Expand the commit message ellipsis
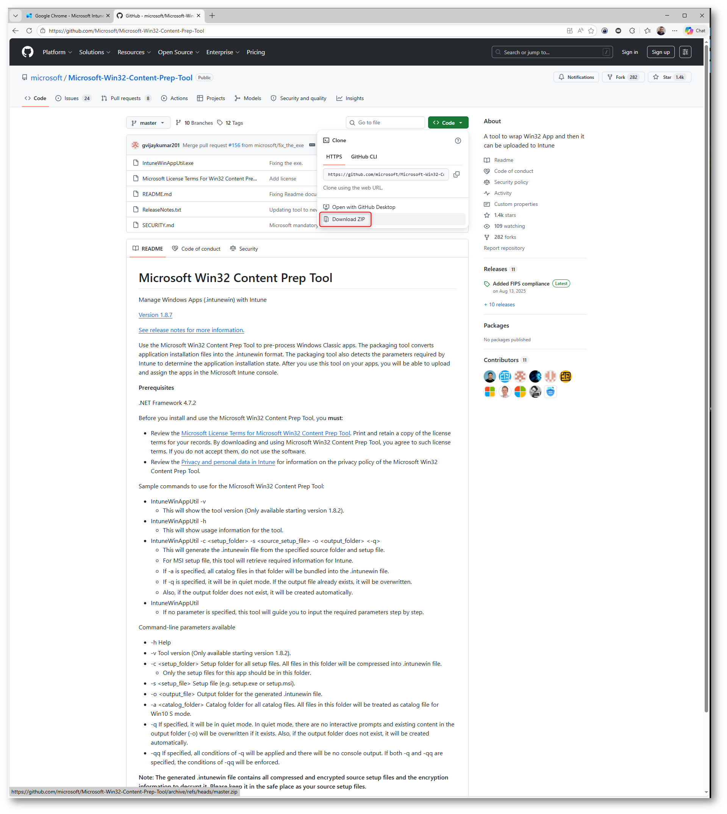Image resolution: width=727 pixels, height=814 pixels. pyautogui.click(x=312, y=145)
